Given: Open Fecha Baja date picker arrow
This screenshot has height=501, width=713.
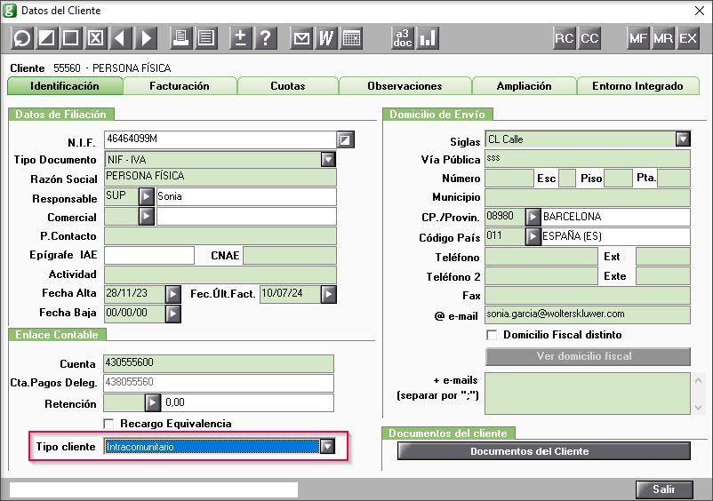Looking at the screenshot, I should [172, 314].
